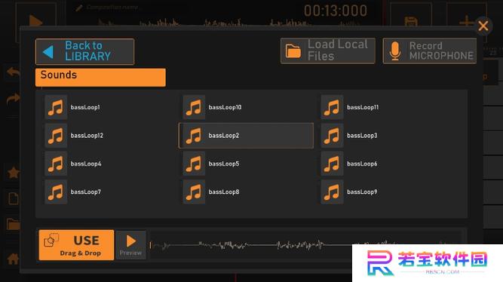Go Back to Library
The height and width of the screenshot is (282, 503).
[x=84, y=52]
